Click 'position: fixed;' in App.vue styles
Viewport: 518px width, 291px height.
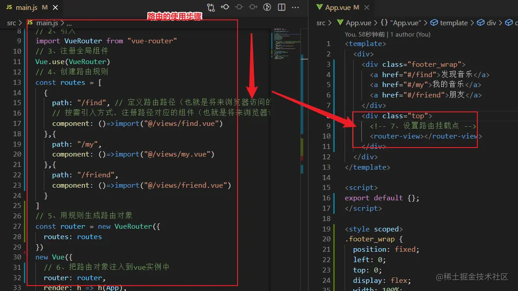tap(386, 249)
